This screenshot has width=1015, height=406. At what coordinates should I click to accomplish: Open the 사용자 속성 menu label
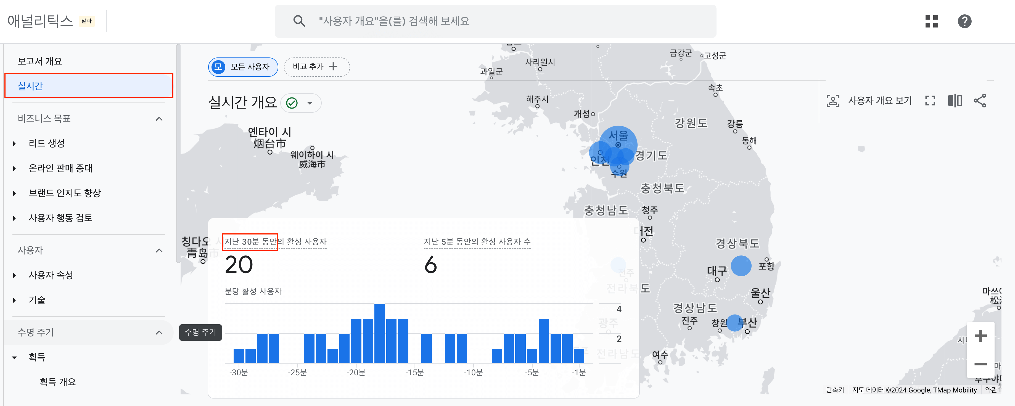[51, 275]
